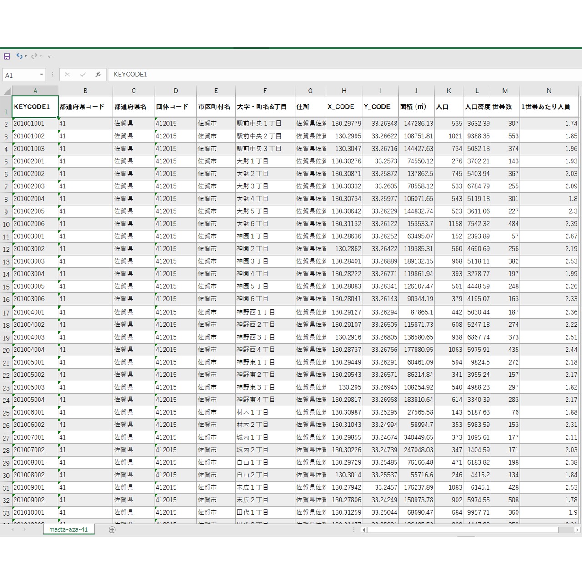Open the Name Box dropdown arrow
The image size is (582, 582).
(x=41, y=75)
